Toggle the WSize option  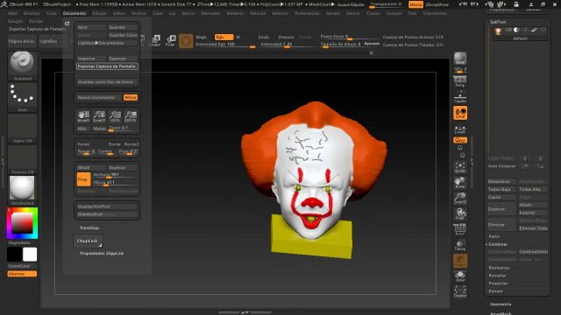pos(131,97)
